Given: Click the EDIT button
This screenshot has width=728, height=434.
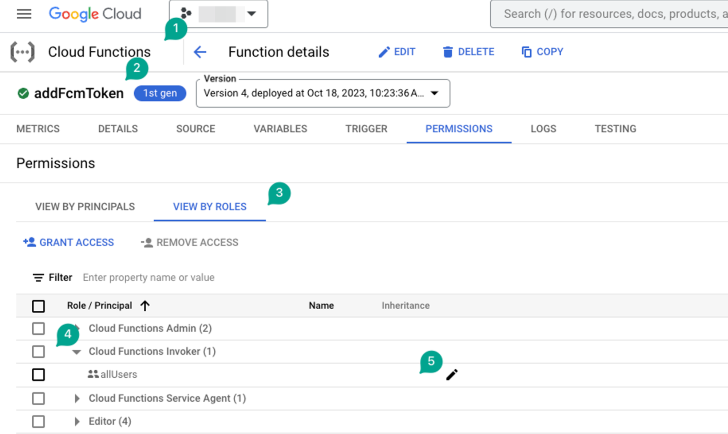Looking at the screenshot, I should [x=397, y=52].
